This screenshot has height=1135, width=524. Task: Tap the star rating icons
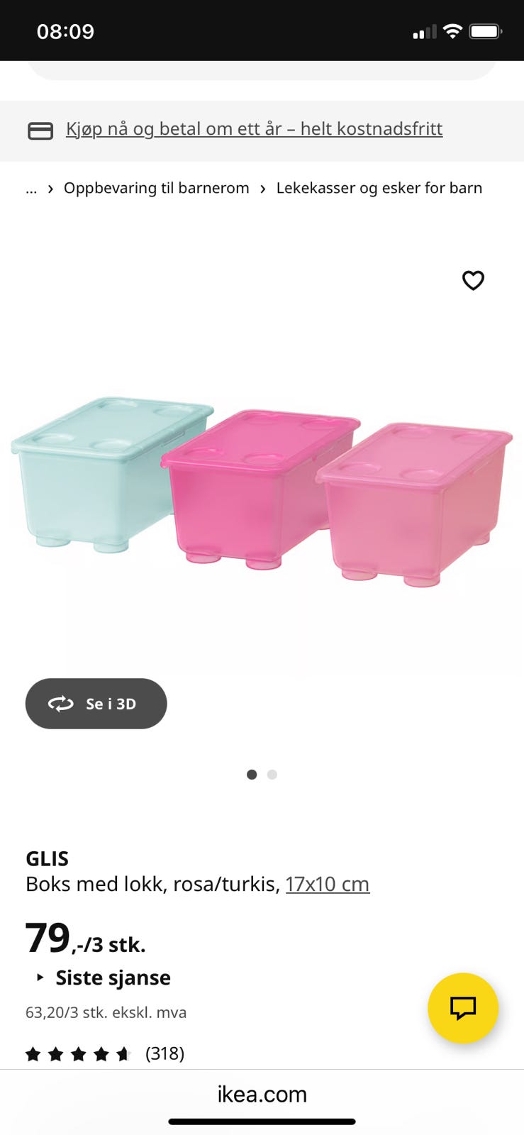(79, 1053)
